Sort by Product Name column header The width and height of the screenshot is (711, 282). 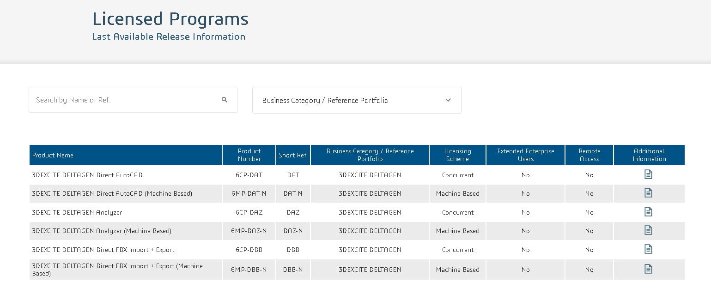[53, 155]
